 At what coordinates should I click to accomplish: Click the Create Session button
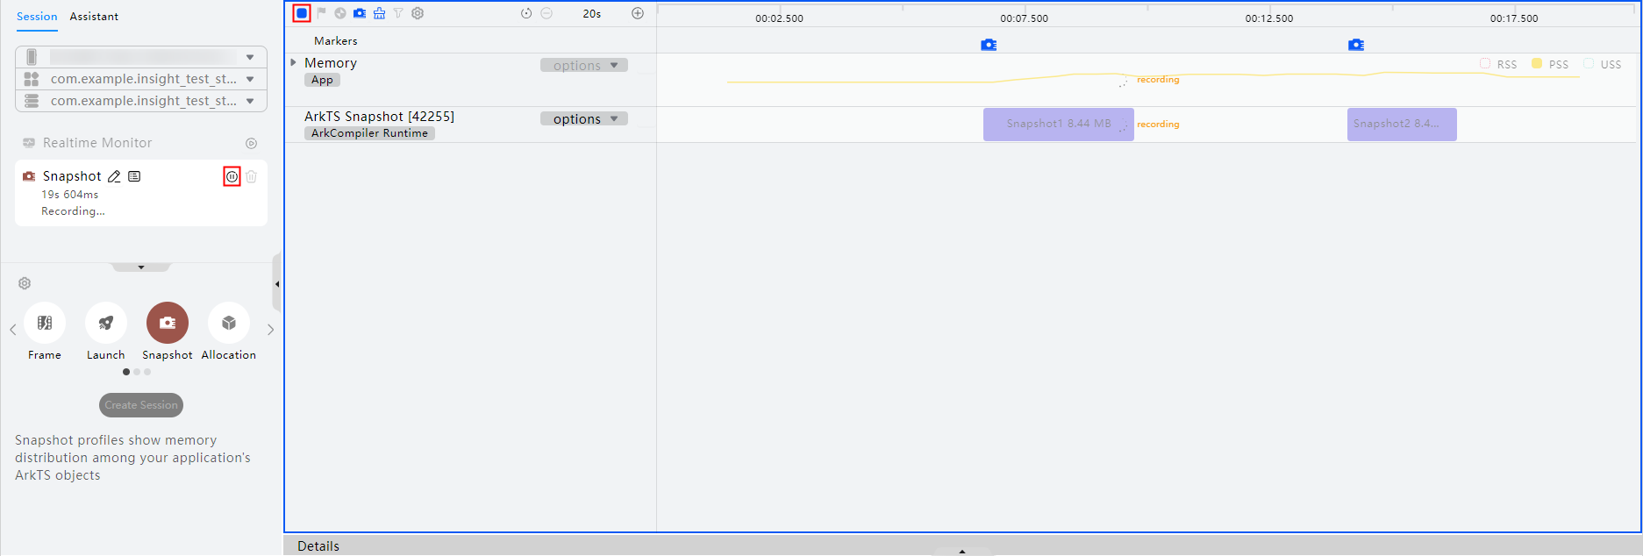coord(141,405)
